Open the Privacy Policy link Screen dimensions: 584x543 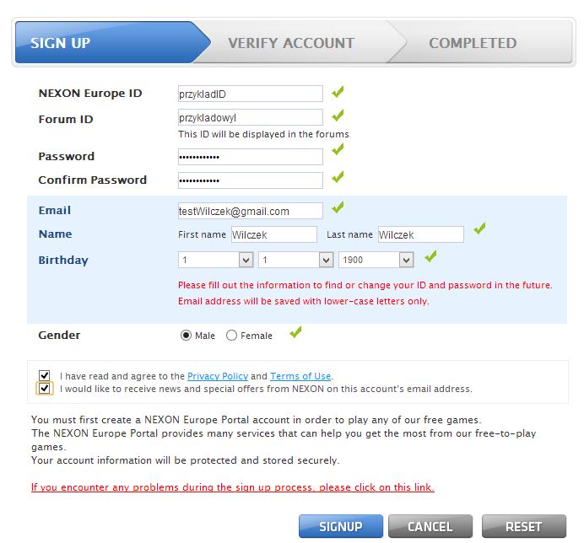pos(218,376)
